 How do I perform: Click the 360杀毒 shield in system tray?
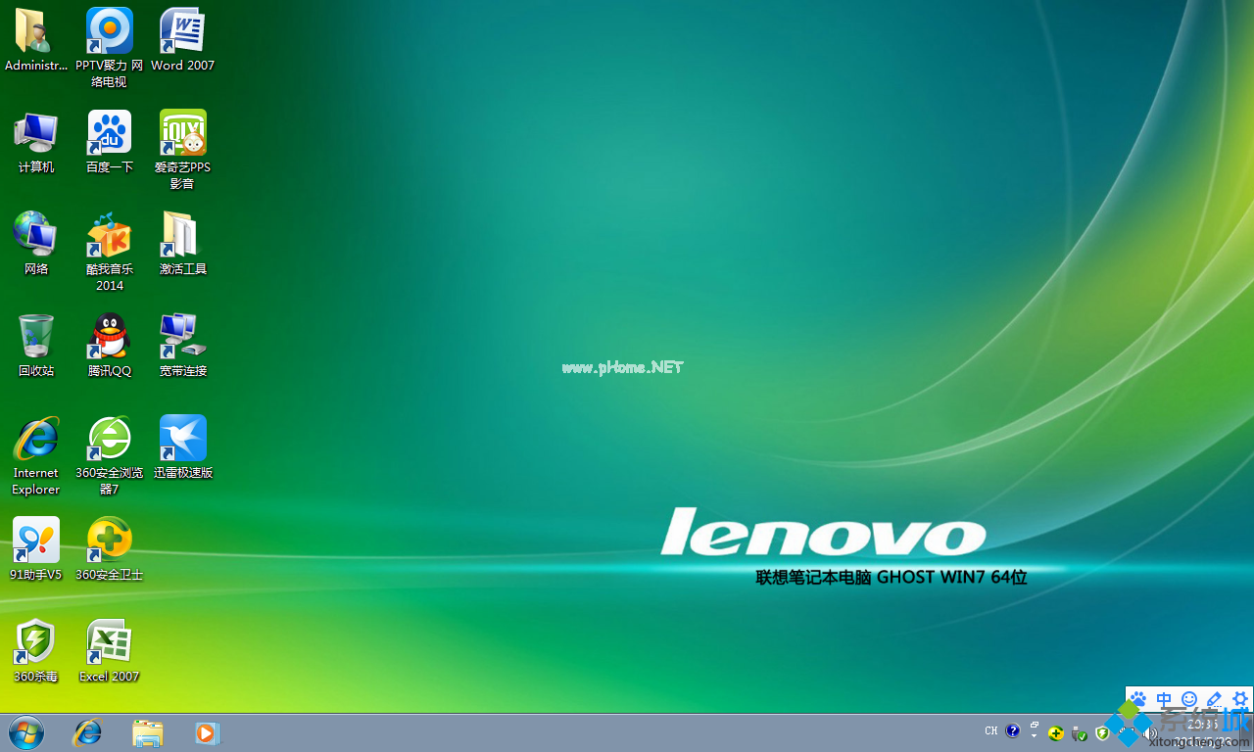(1101, 732)
